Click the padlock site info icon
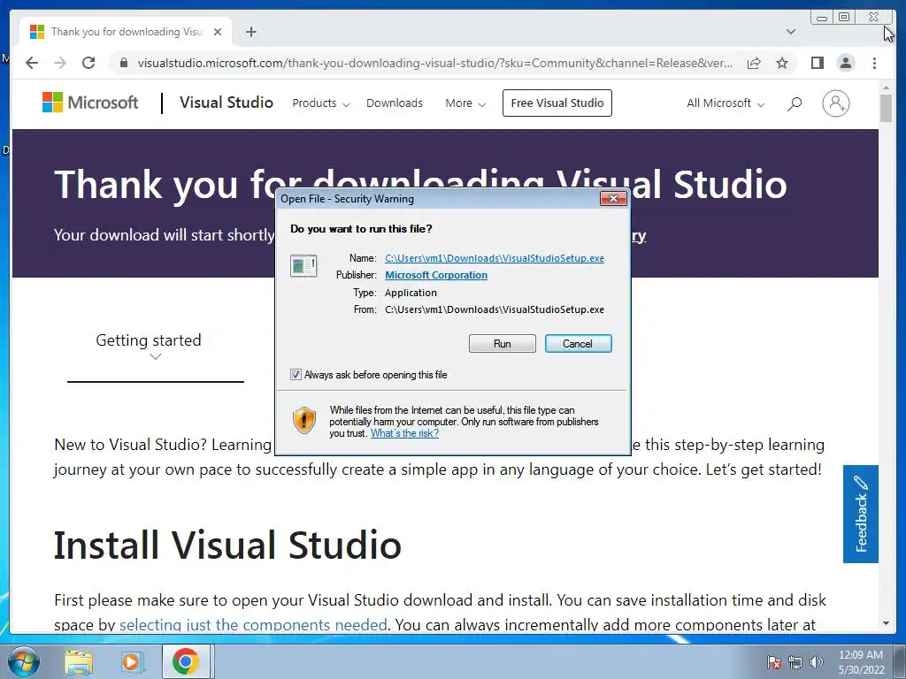 [x=123, y=63]
